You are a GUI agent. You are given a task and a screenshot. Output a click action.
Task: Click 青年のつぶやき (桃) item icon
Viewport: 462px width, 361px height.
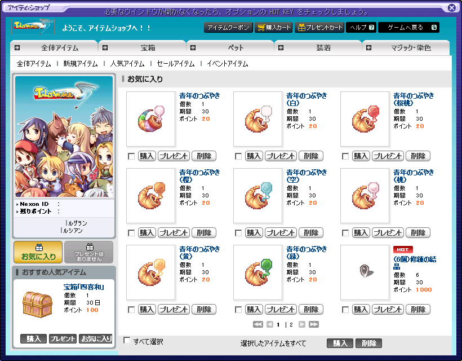tap(365, 196)
